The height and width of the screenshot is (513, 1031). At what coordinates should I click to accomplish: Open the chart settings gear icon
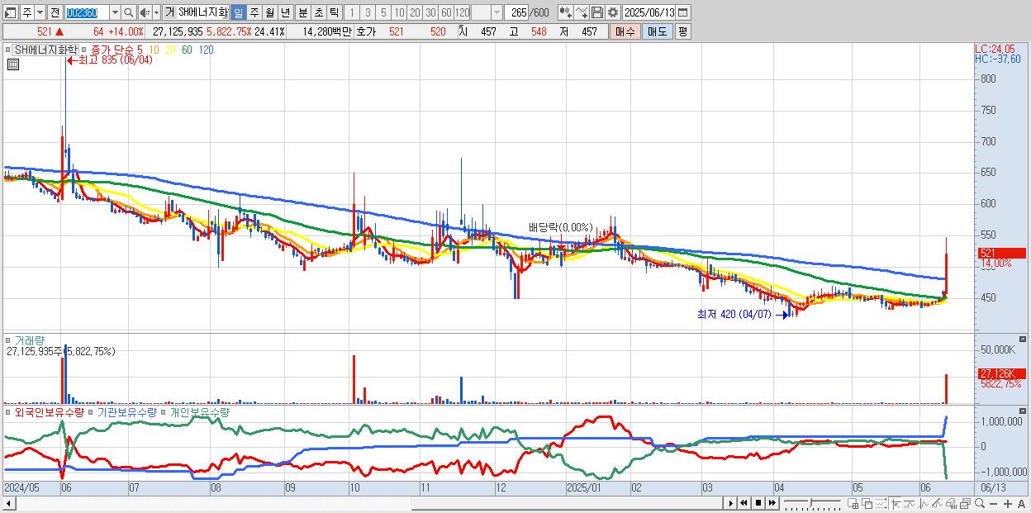click(x=612, y=12)
